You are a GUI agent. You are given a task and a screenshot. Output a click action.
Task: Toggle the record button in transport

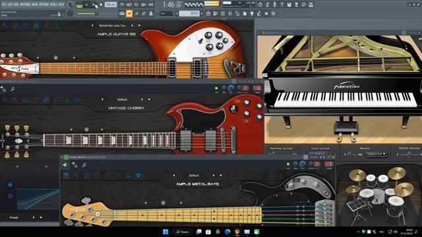tap(101, 5)
